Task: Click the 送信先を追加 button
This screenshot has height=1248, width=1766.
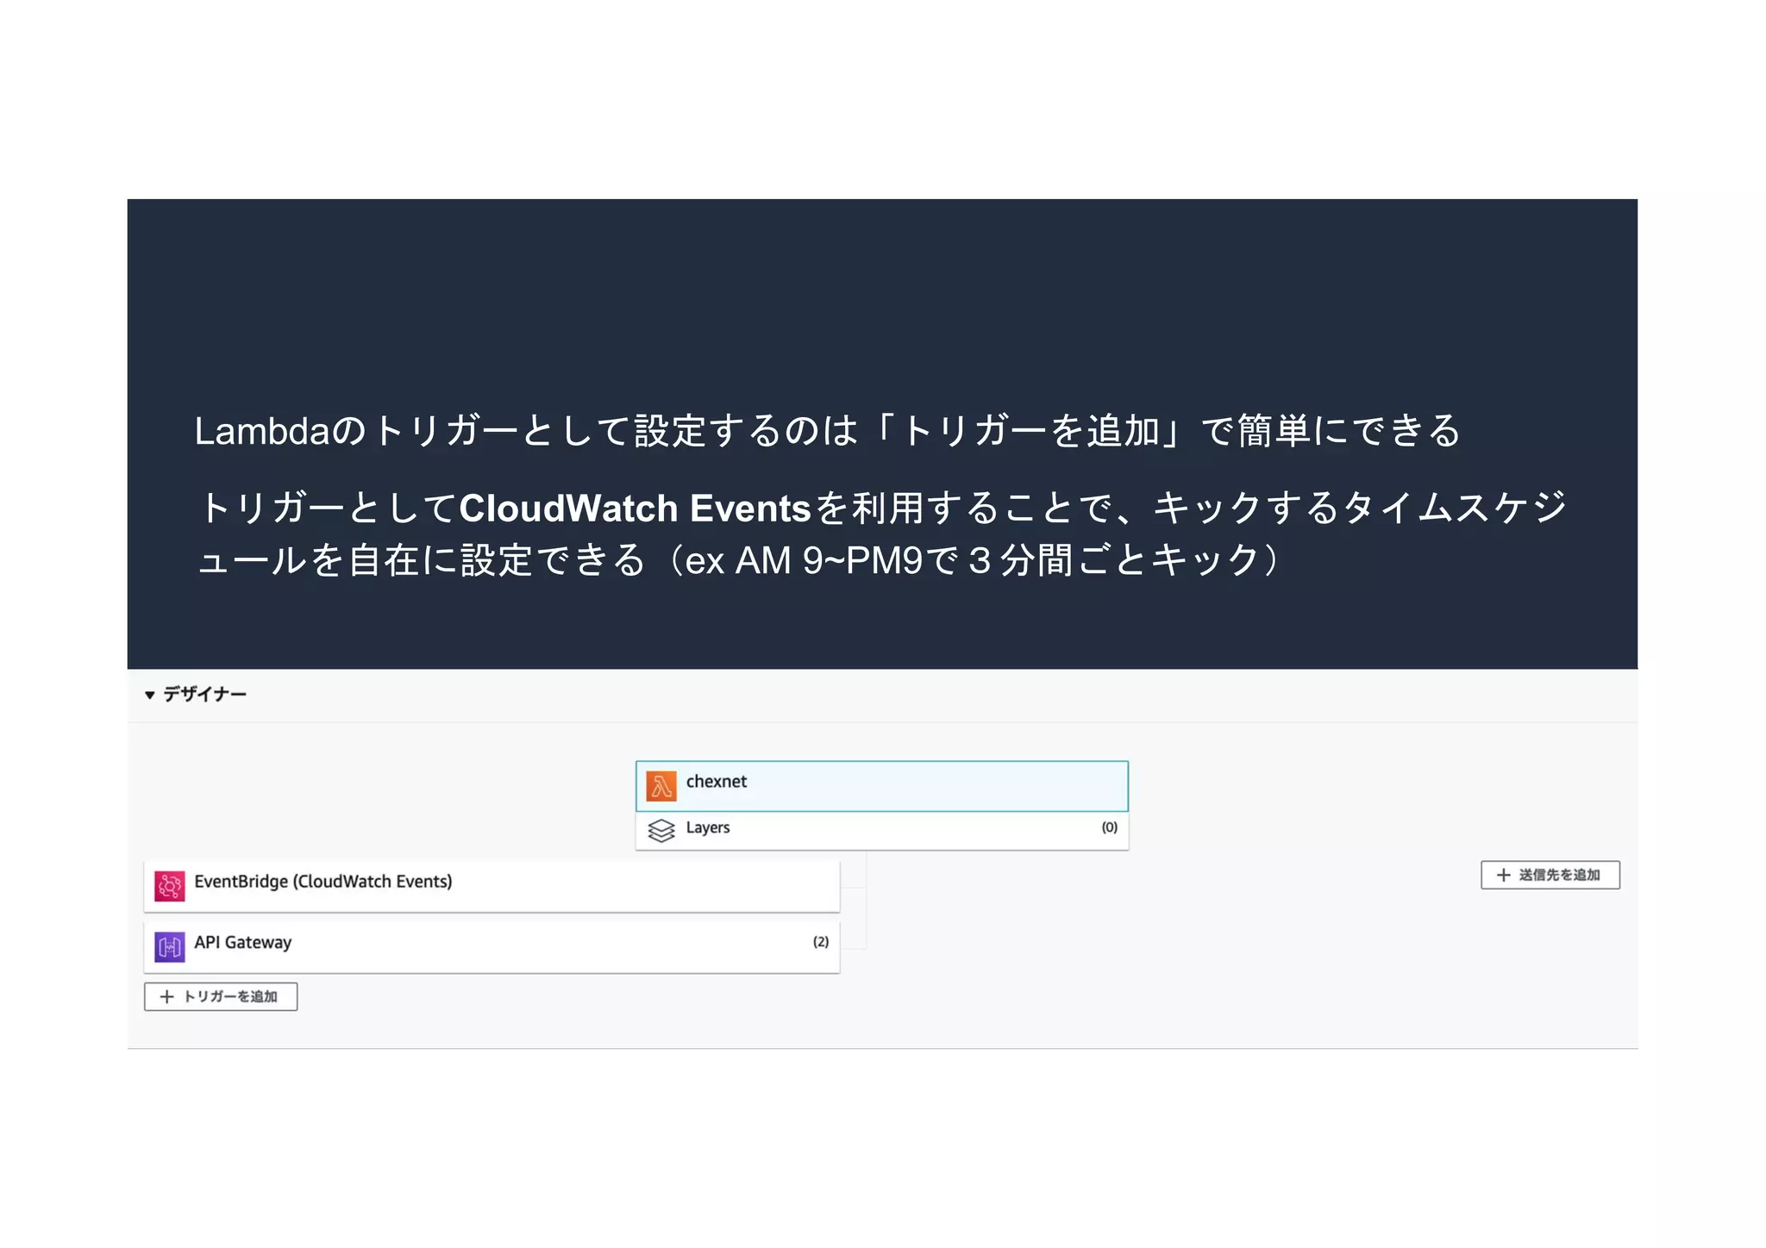Action: coord(1550,875)
